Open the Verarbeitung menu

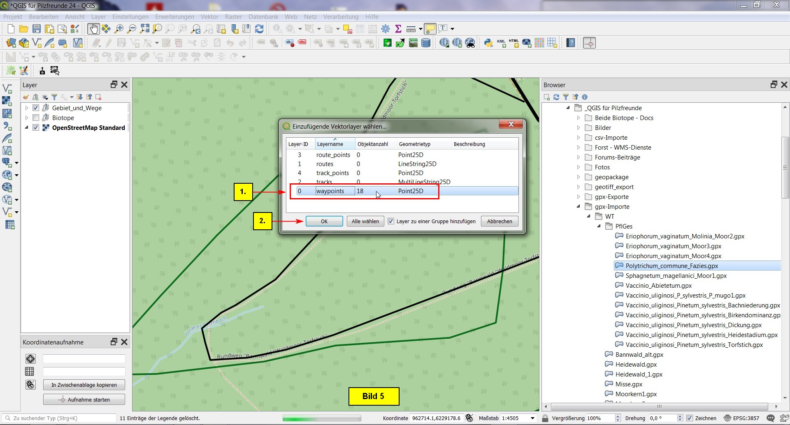(x=340, y=17)
